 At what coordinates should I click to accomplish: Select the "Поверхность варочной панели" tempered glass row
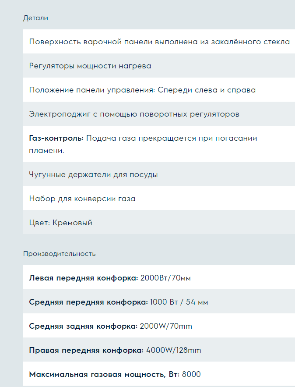(159, 42)
